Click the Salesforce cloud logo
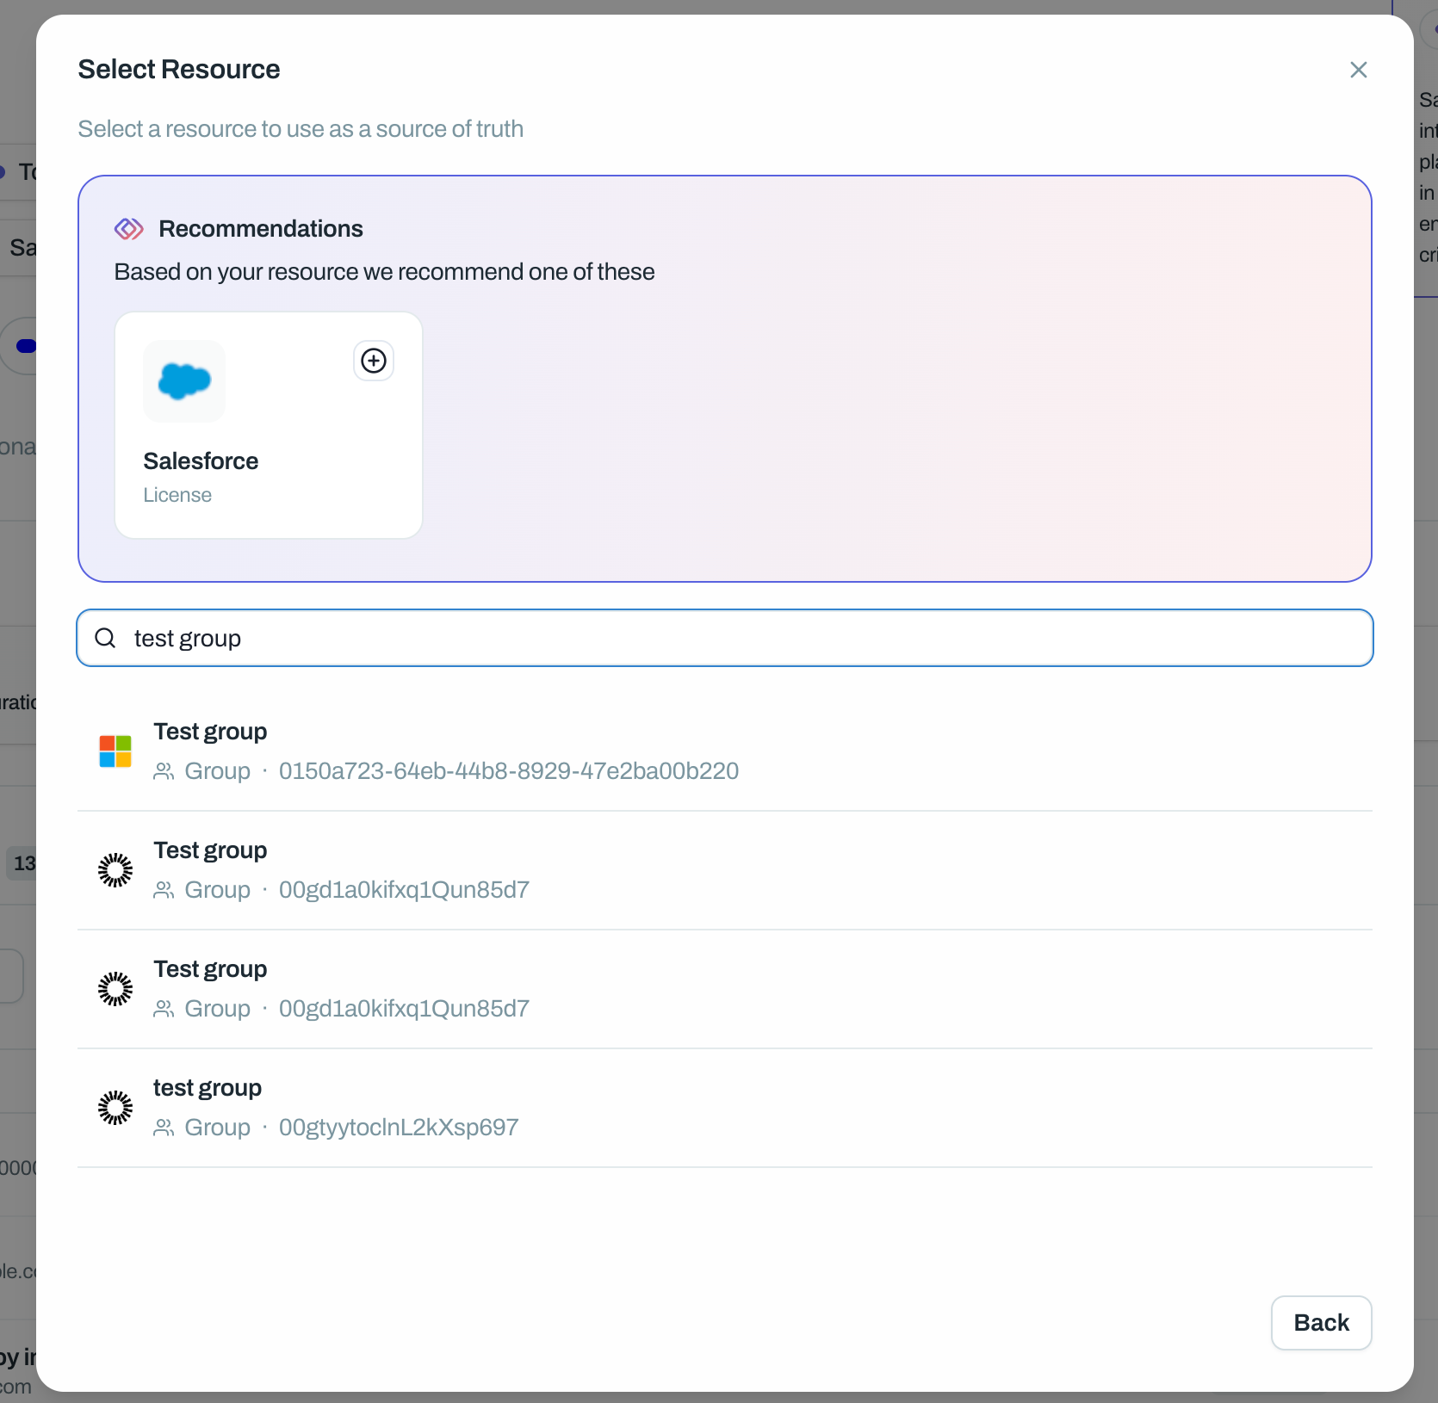The height and width of the screenshot is (1403, 1438). pos(184,380)
